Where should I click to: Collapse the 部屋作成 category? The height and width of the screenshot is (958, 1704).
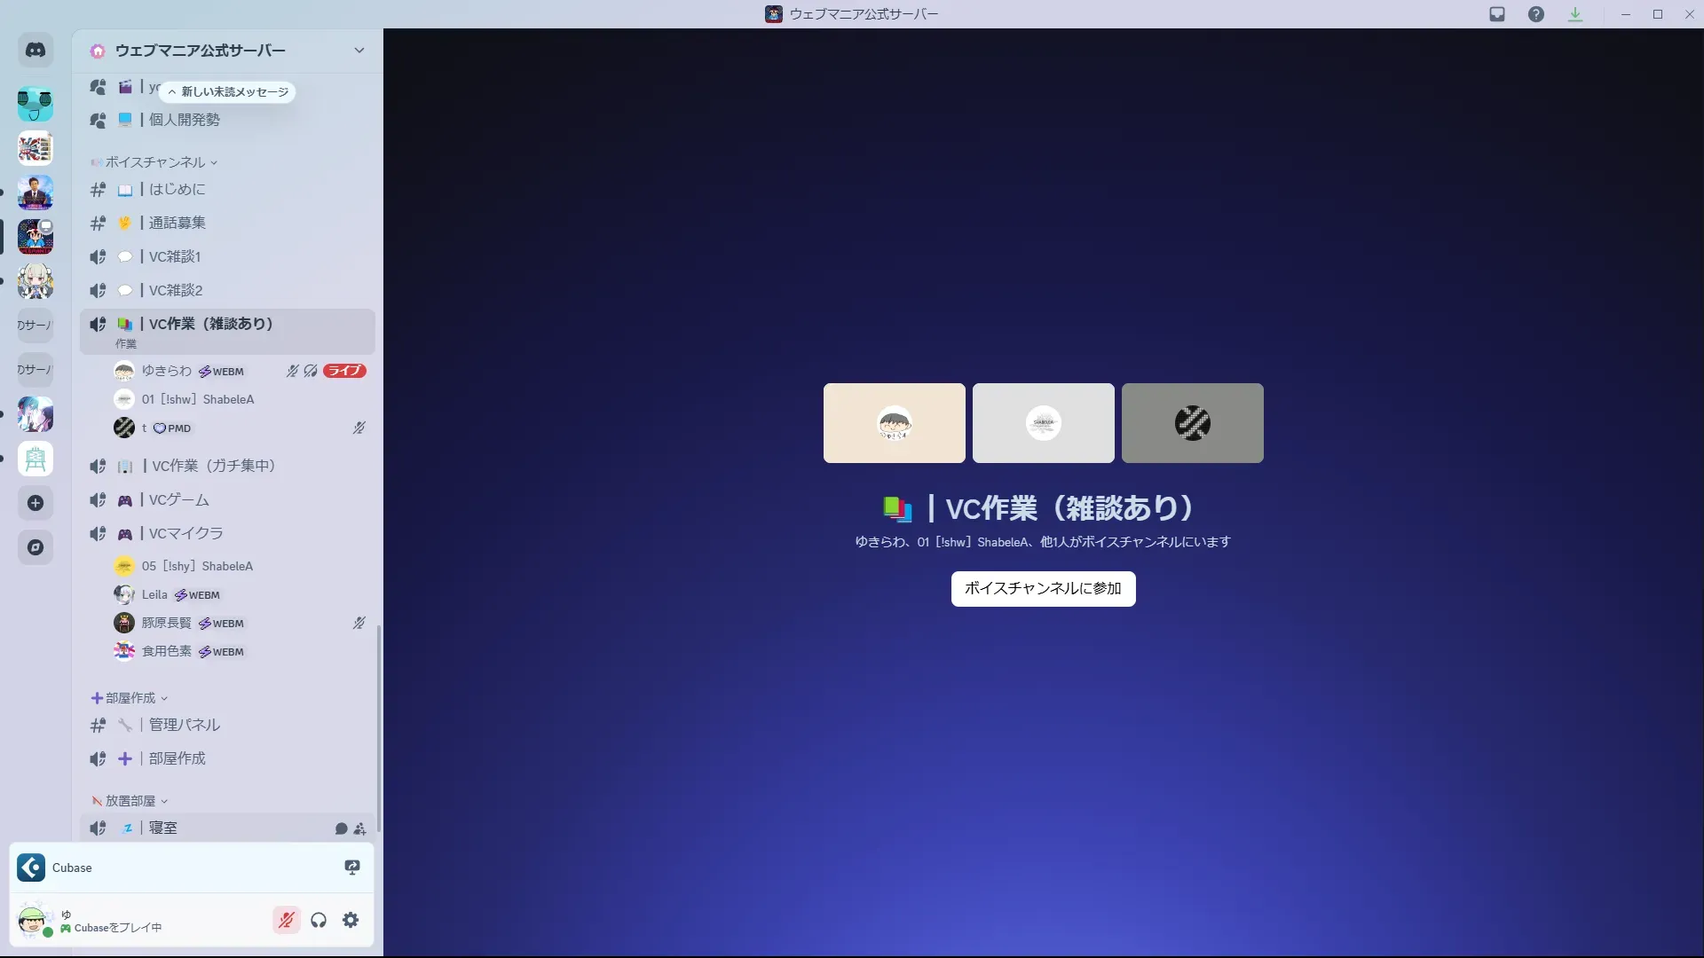pos(130,698)
